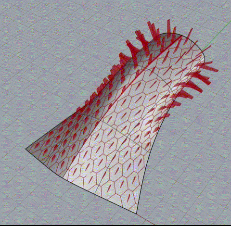This screenshot has height=226, width=231.
Task: Select the left corner vertex of the surface
Action: (26, 149)
